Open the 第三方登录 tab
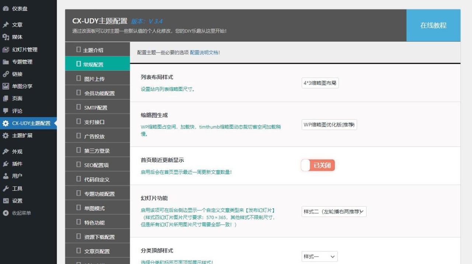The image size is (472, 264). click(x=97, y=151)
